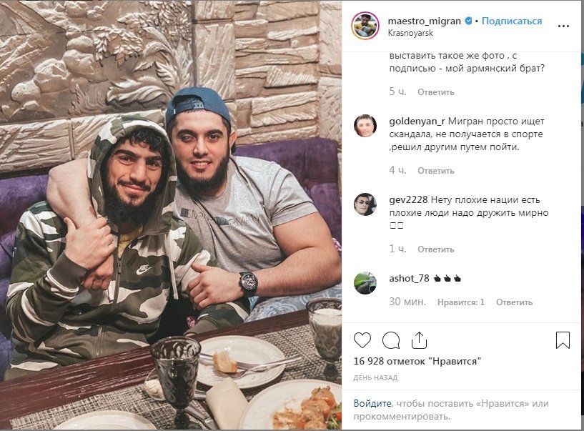
Task: Click the ashot_78 commenter avatar
Action: pyautogui.click(x=365, y=283)
